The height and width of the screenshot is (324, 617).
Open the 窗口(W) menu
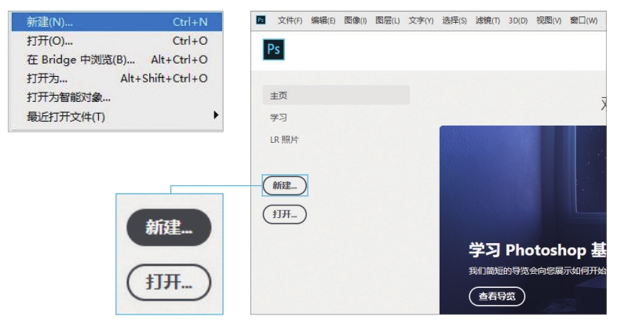coord(584,20)
